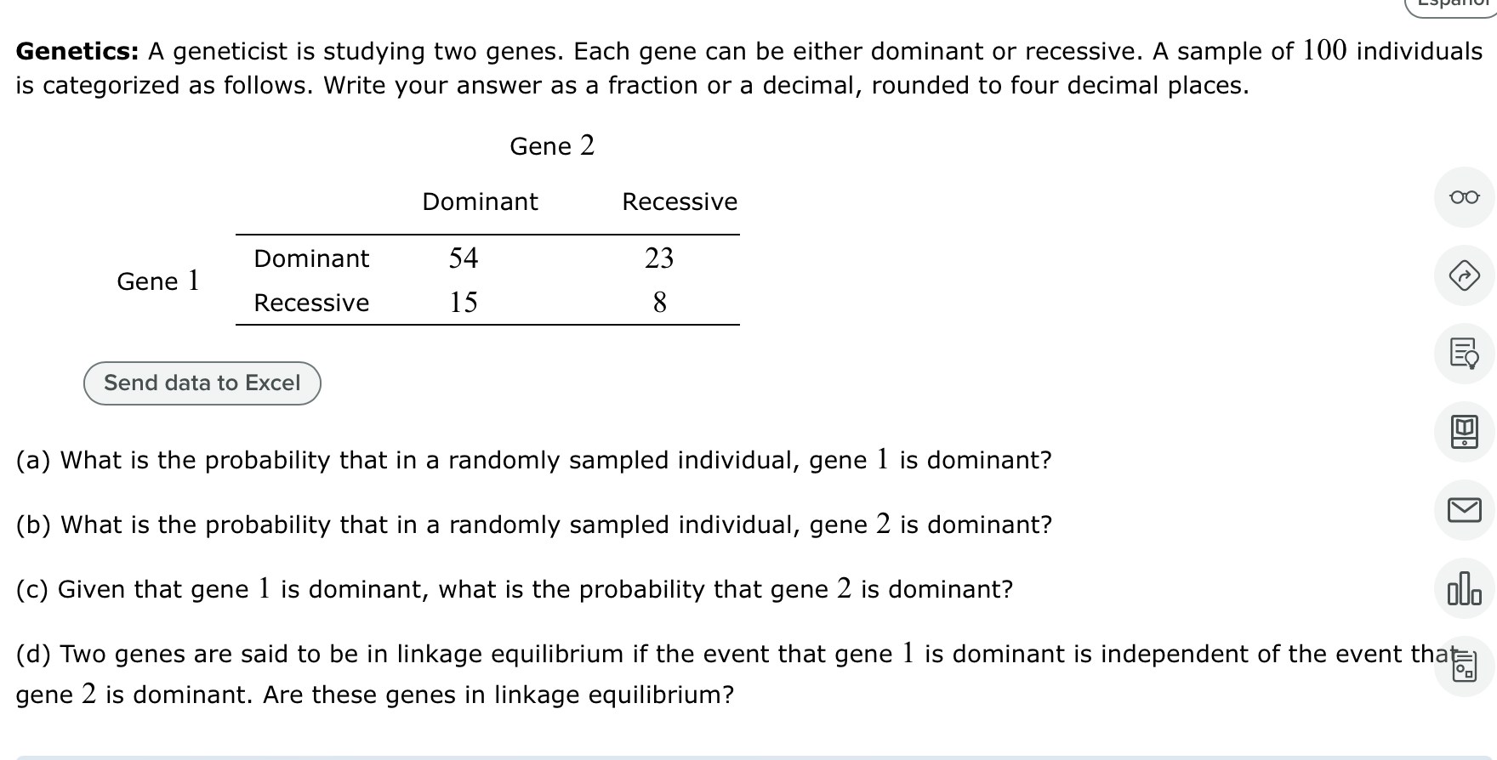This screenshot has width=1497, height=760.
Task: Select the Gene 2 table heading
Action: (x=552, y=145)
